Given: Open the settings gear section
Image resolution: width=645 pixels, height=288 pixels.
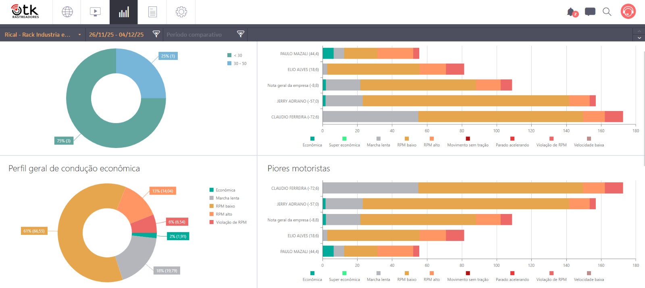Looking at the screenshot, I should [x=181, y=12].
